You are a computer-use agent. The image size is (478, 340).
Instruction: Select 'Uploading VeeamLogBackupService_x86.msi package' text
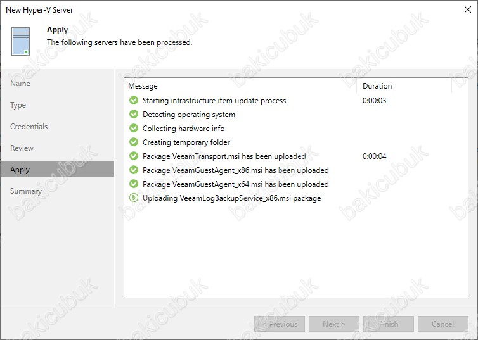(231, 198)
